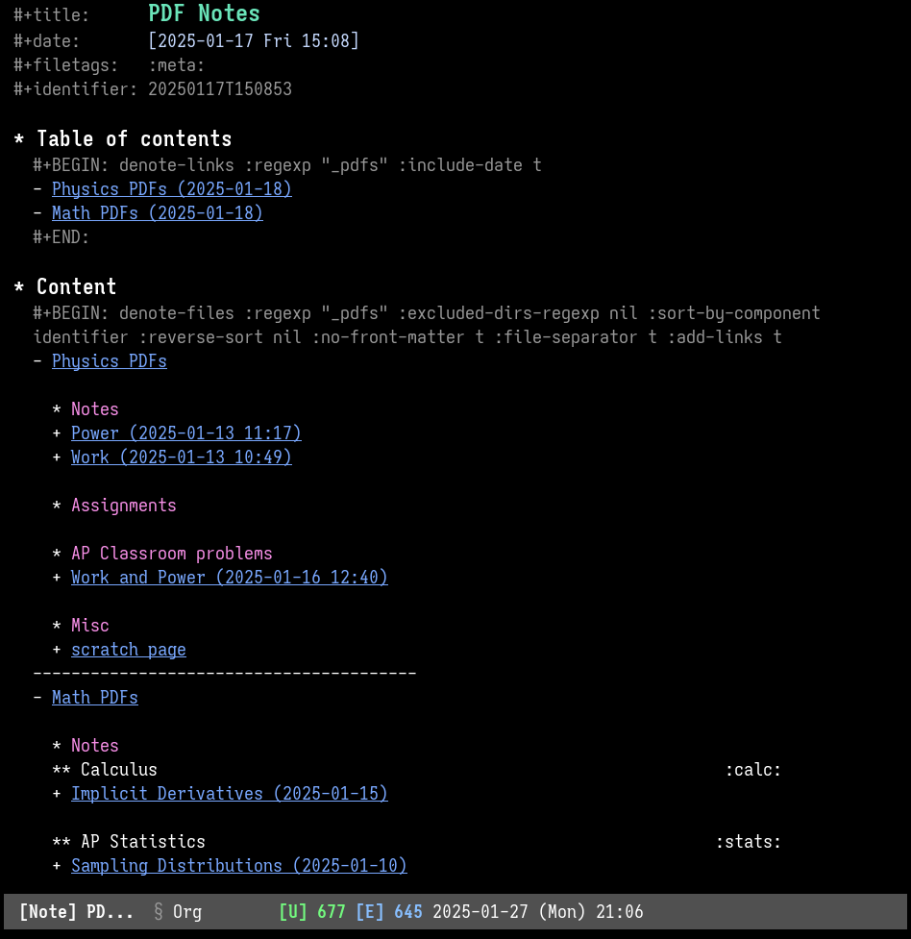Open the Physics PDFs (2025-01-18) link
Screen dimensions: 911x939
click(x=172, y=189)
